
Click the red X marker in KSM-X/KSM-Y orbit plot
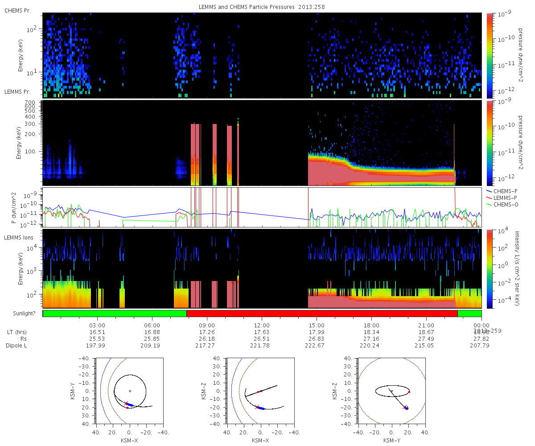click(126, 403)
